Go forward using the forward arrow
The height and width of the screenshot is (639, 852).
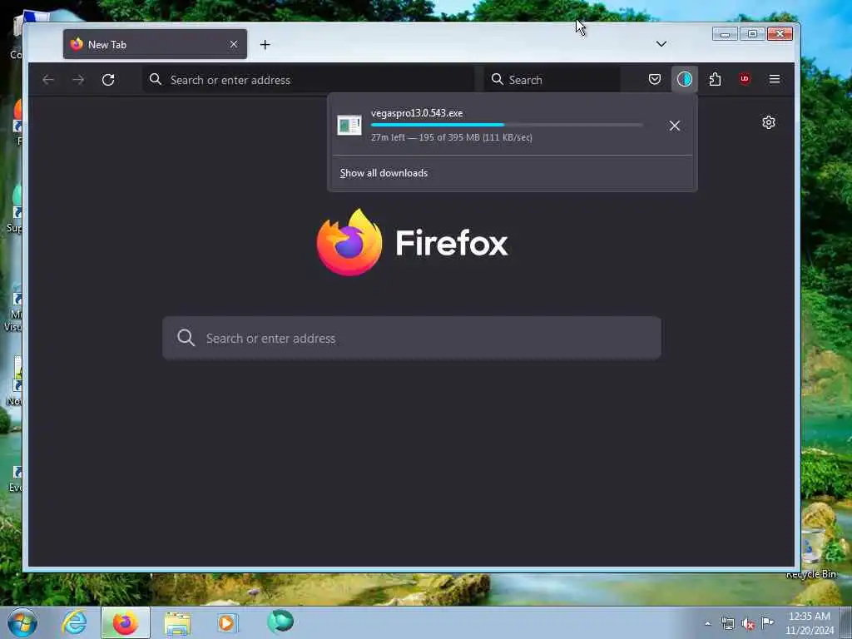pos(78,80)
